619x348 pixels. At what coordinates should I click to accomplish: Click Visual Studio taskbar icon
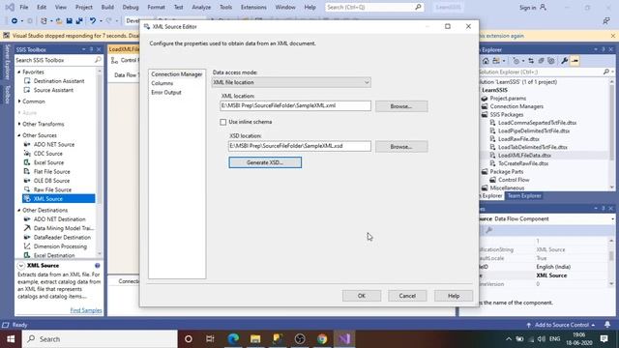pyautogui.click(x=344, y=339)
